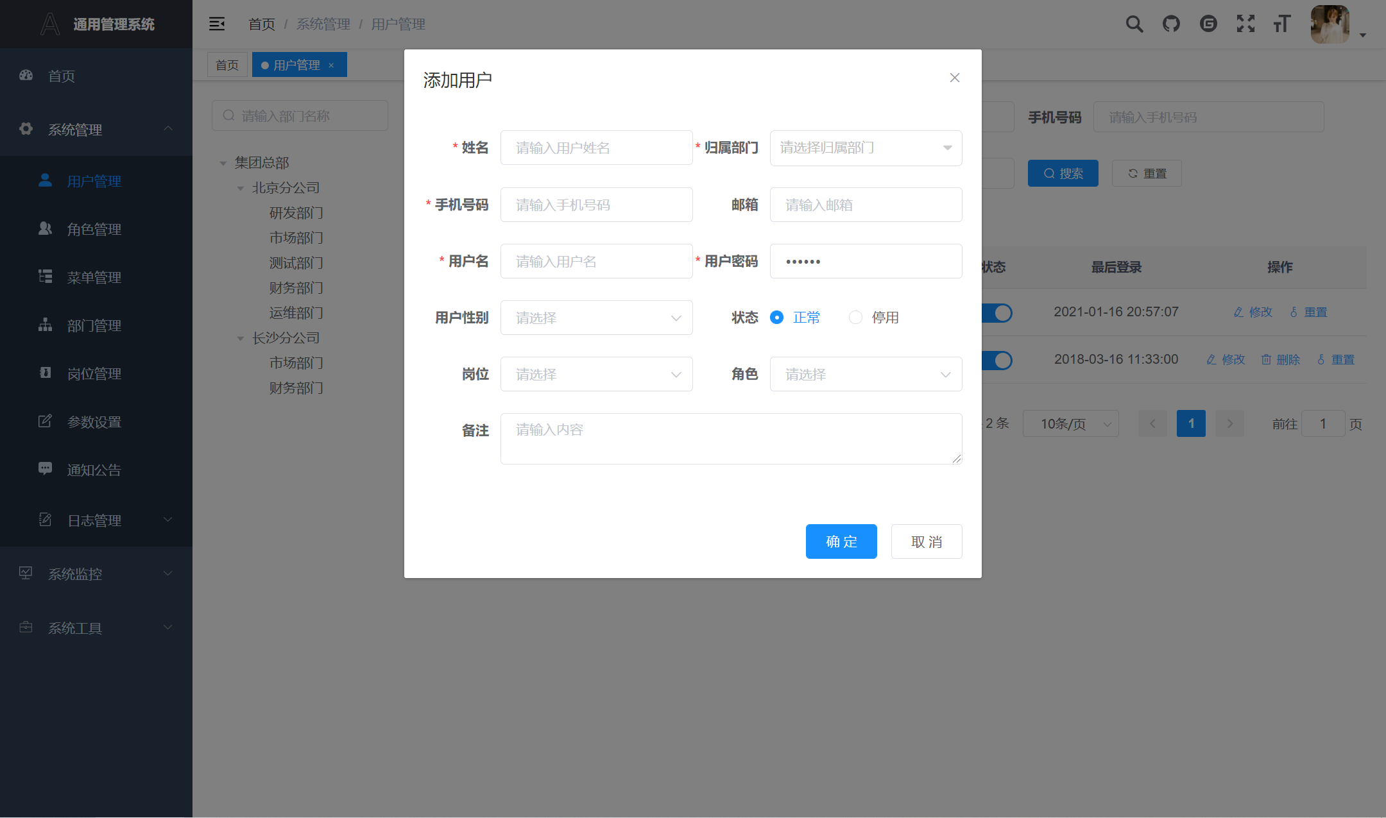Image resolution: width=1386 pixels, height=818 pixels.
Task: Open the 岗位 dropdown
Action: (x=596, y=374)
